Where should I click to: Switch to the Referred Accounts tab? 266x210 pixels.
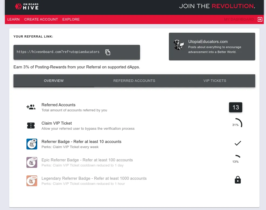134,81
